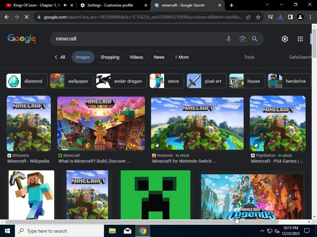Share this page from the address bar
This screenshot has width=317, height=237.
248,17
